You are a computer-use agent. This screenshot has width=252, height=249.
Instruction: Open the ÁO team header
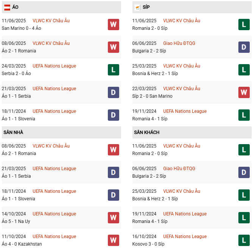[x=16, y=7]
